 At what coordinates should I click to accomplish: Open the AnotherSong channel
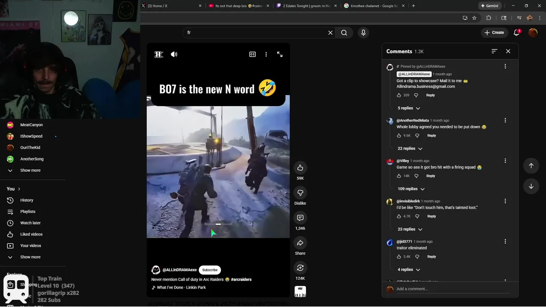point(32,159)
